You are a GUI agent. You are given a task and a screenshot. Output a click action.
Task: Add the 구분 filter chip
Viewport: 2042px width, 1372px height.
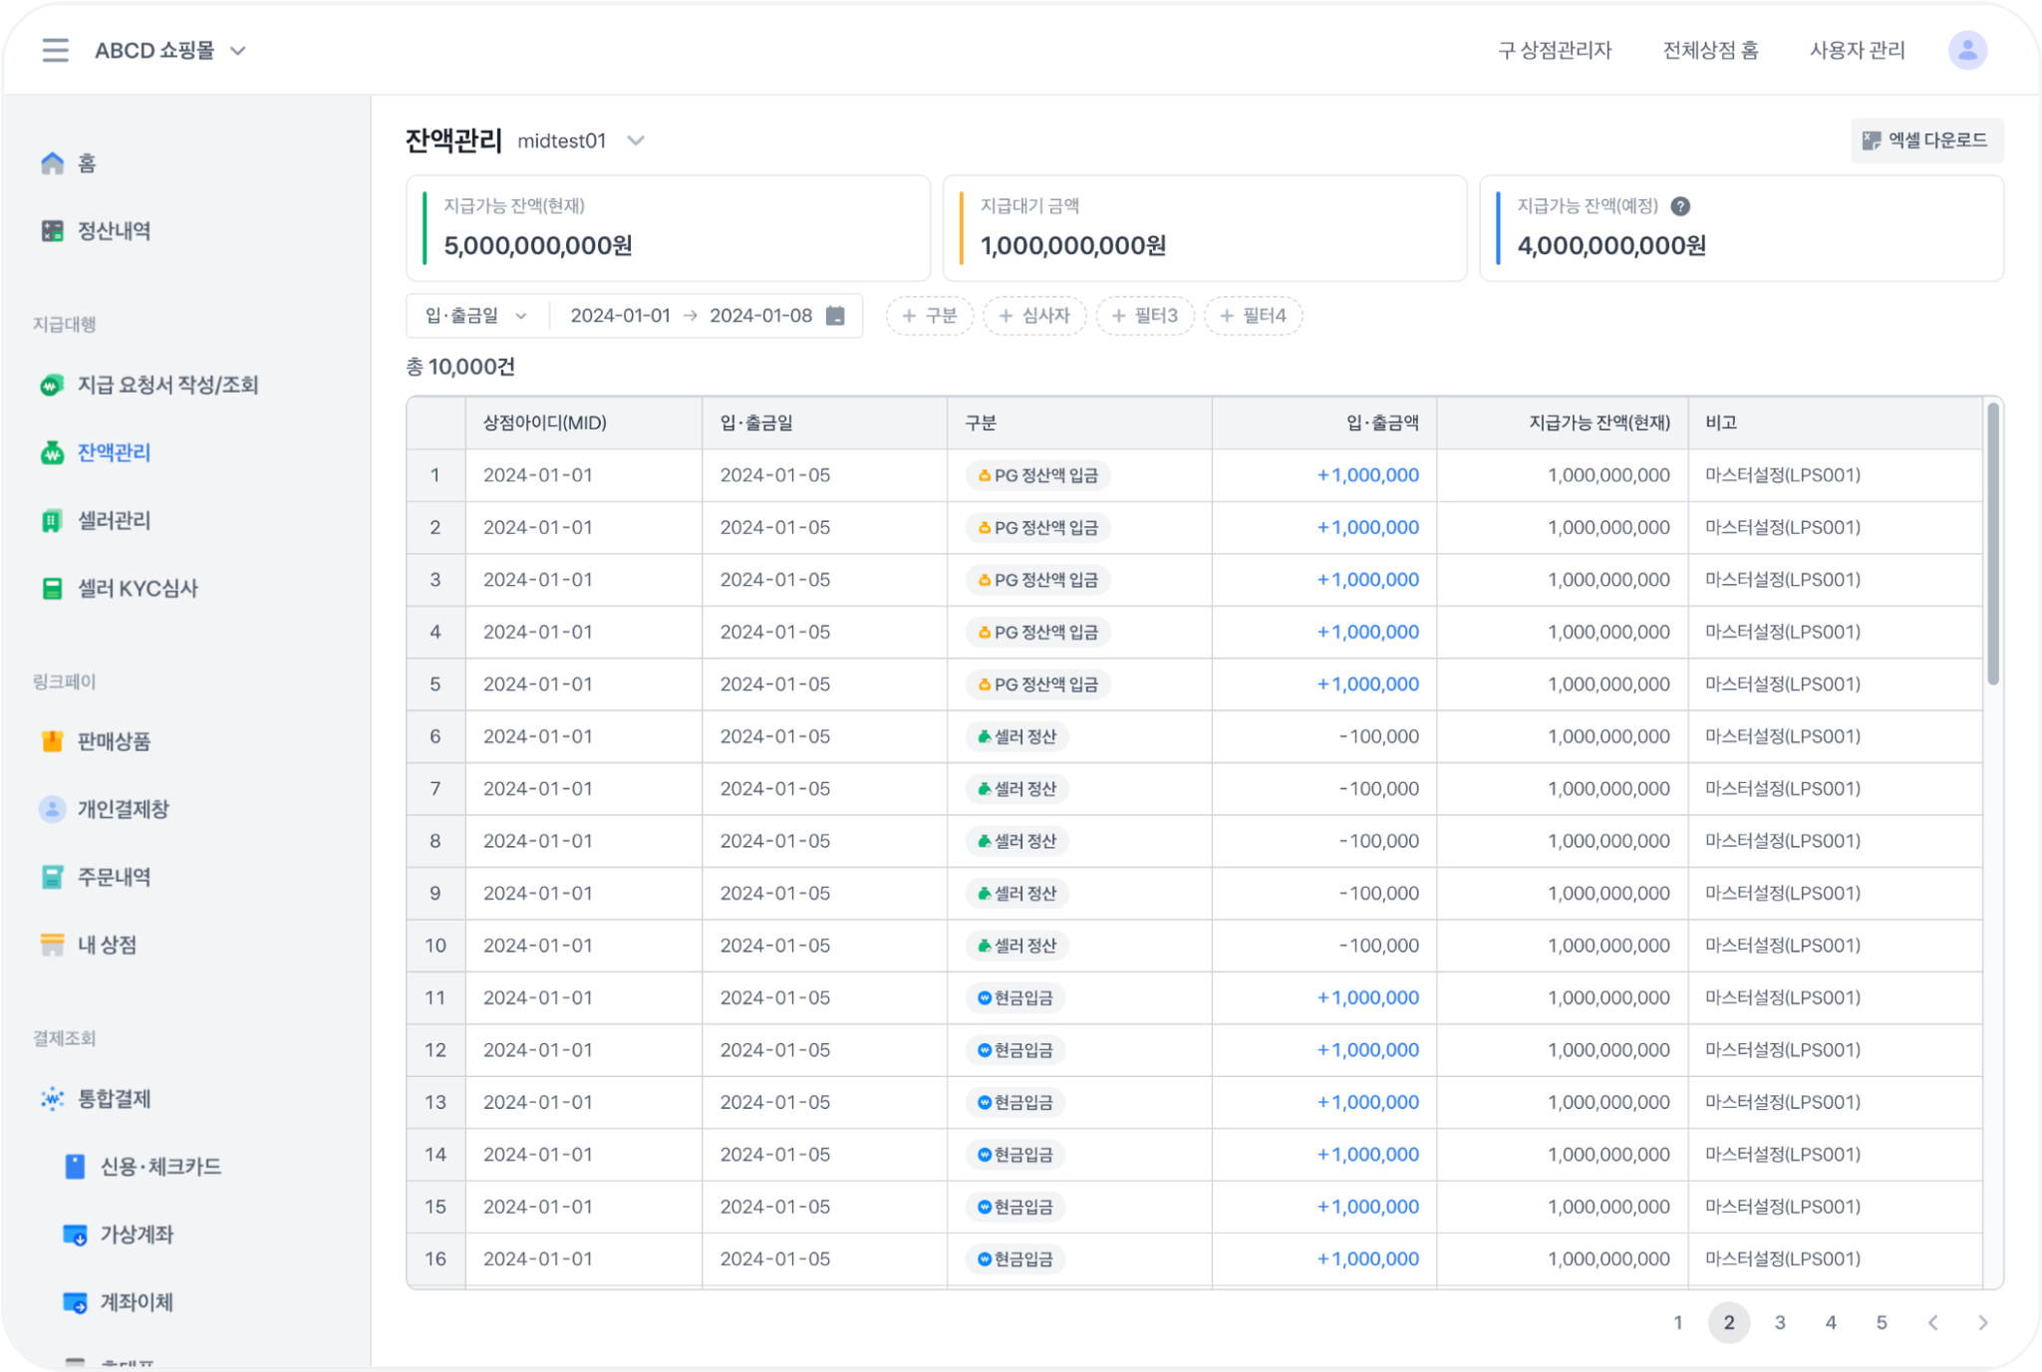pyautogui.click(x=929, y=316)
